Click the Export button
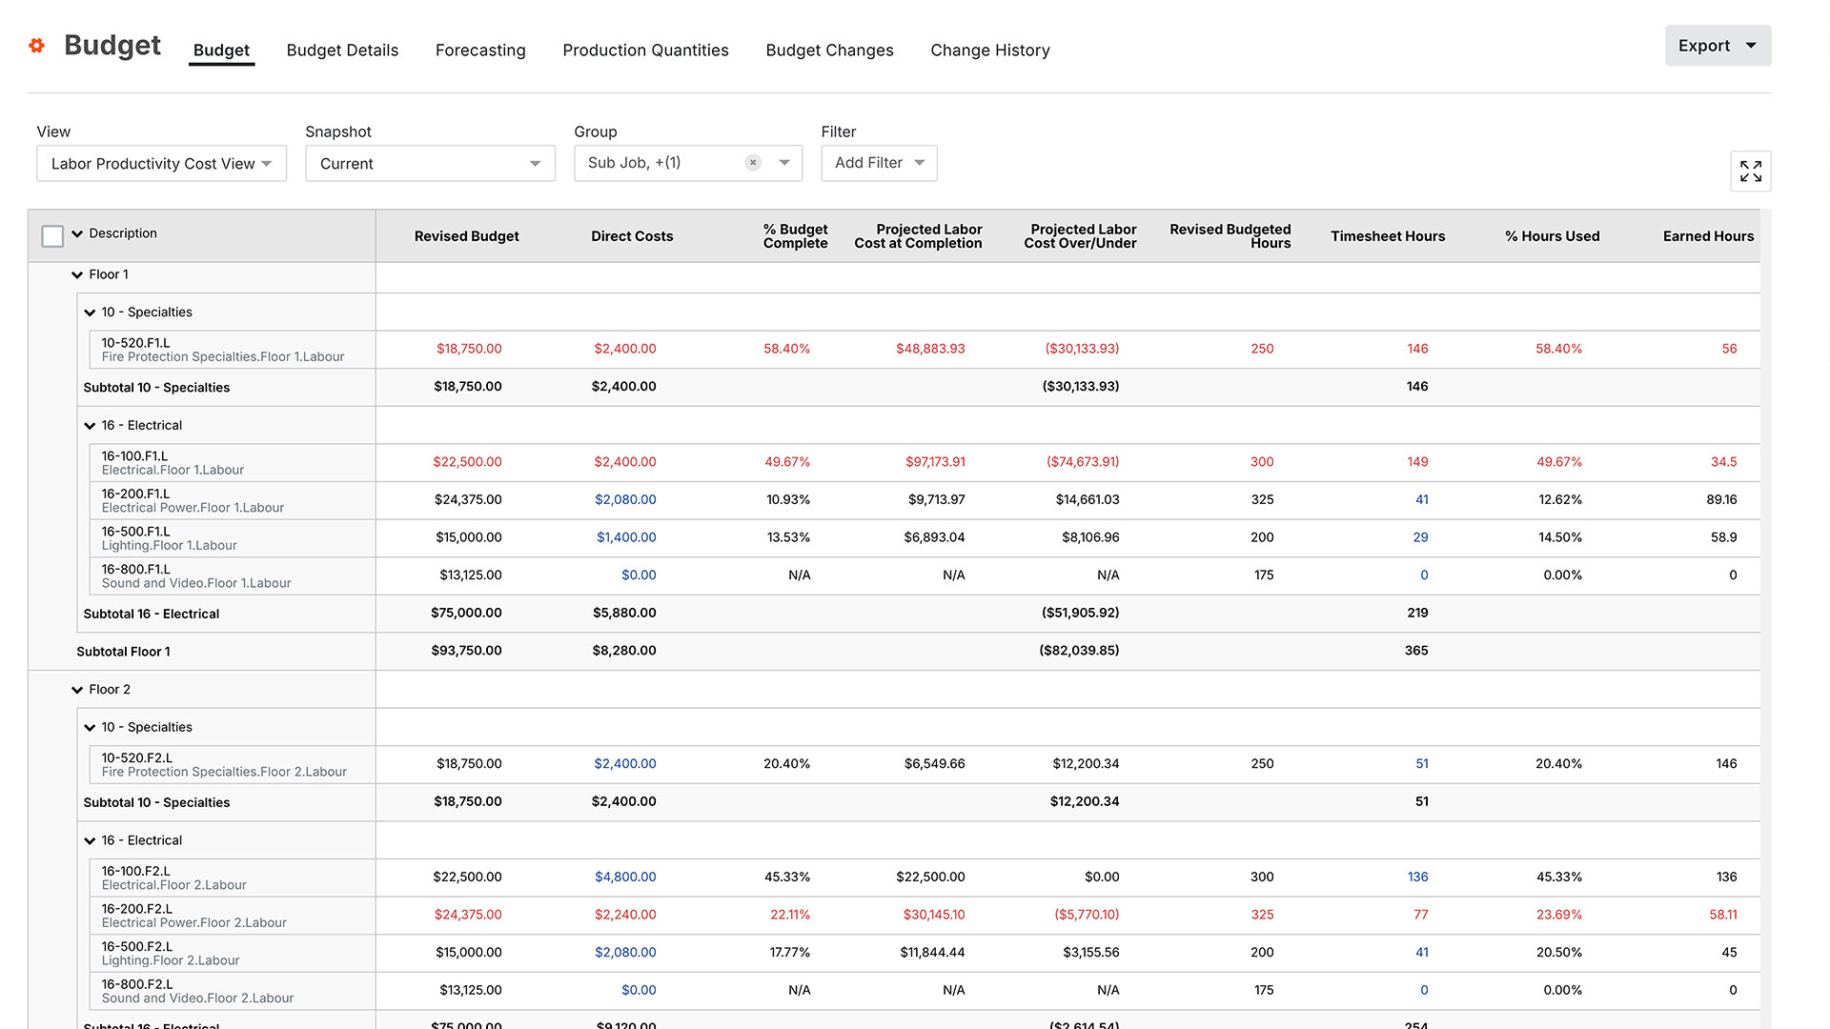This screenshot has height=1029, width=1830. click(1717, 45)
